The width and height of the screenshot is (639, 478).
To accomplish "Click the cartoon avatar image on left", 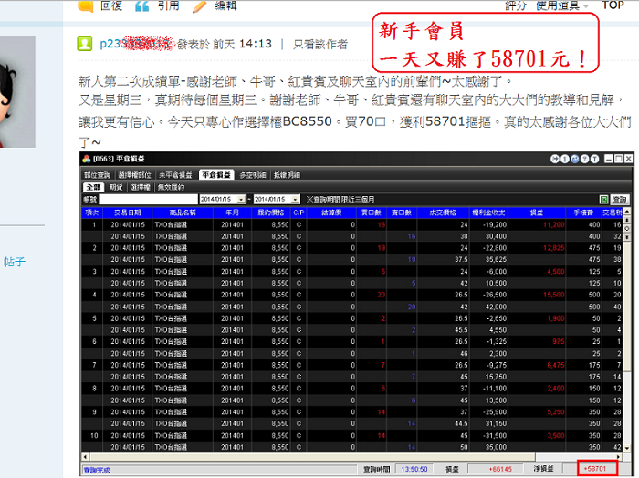I will tap(17, 92).
